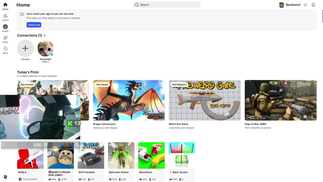
Task: Click "Tame your own dragon" text
Action: (105, 128)
